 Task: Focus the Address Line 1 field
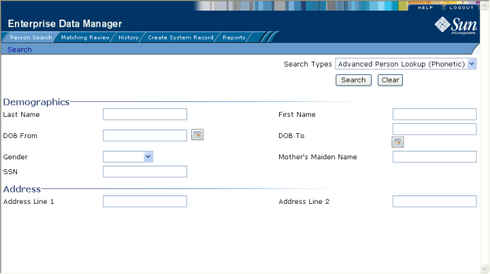point(145,201)
